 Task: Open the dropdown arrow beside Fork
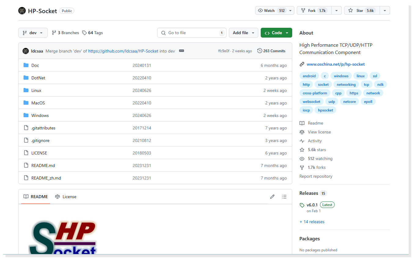tap(336, 10)
